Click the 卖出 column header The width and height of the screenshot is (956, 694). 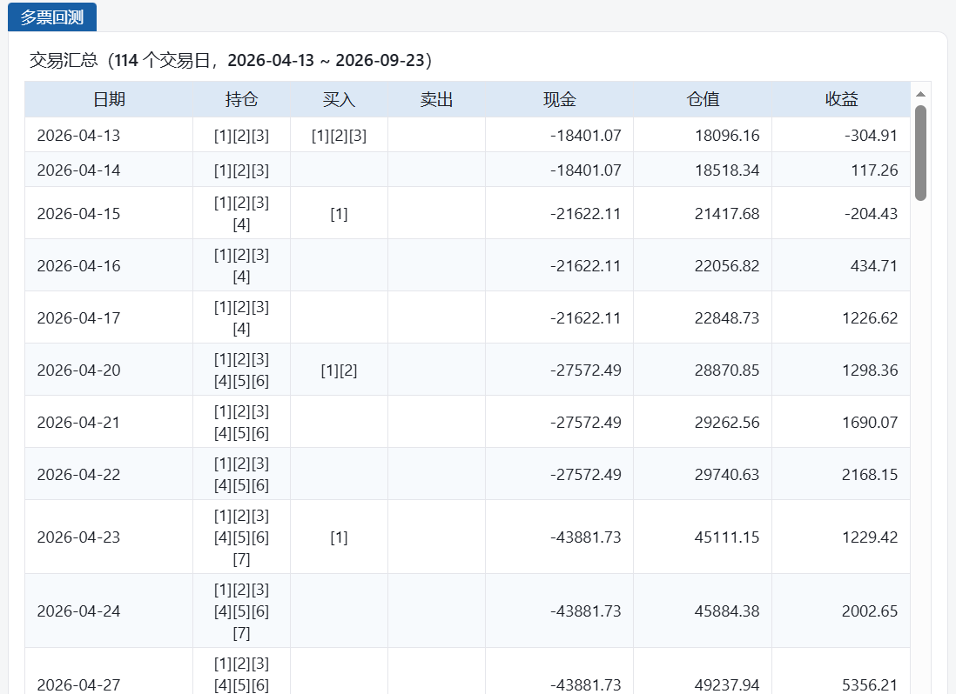point(436,99)
